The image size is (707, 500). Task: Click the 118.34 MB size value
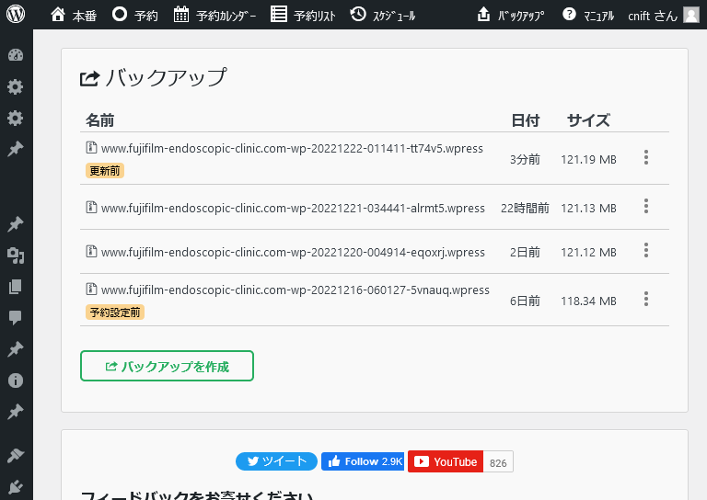pyautogui.click(x=588, y=301)
